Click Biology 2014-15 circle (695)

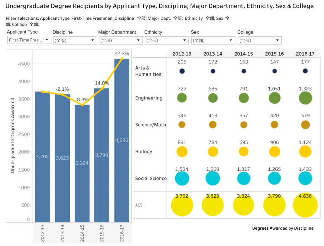click(x=244, y=152)
